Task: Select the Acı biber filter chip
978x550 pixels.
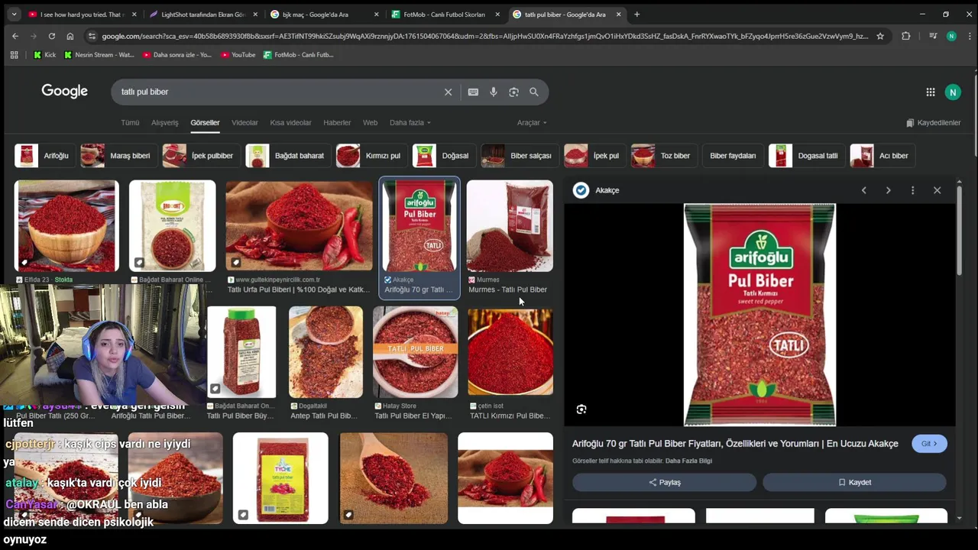Action: tap(881, 156)
